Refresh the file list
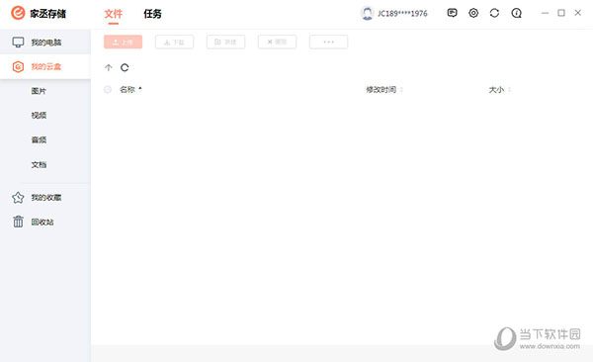Image resolution: width=593 pixels, height=362 pixels. (125, 68)
